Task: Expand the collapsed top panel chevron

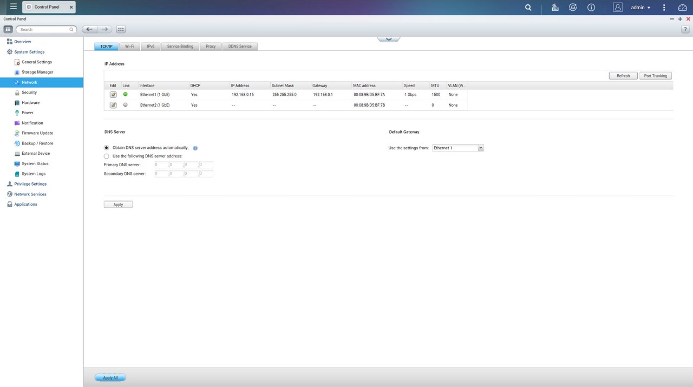Action: pos(388,39)
